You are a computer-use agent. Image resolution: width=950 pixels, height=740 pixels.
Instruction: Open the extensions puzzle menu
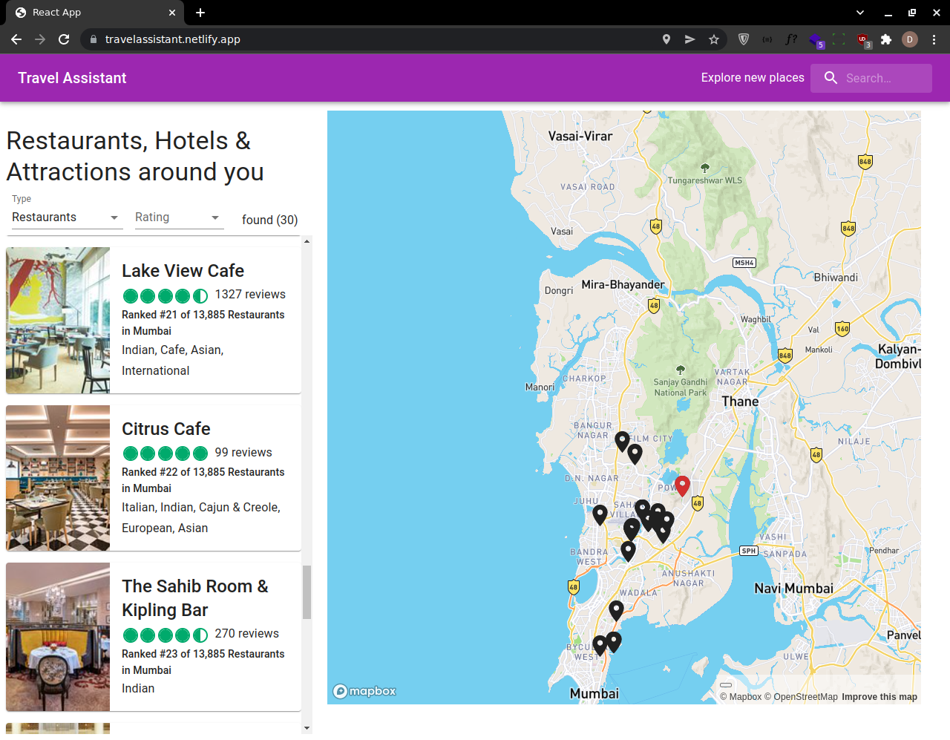coord(886,39)
